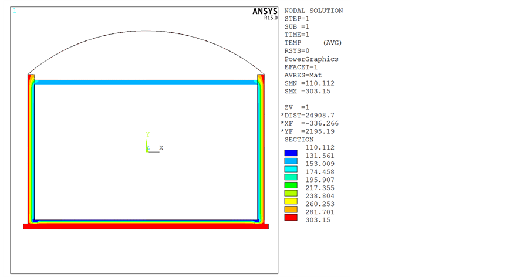Click the XYZ coordinate triad at the model center
The height and width of the screenshot is (277, 530).
(151, 145)
